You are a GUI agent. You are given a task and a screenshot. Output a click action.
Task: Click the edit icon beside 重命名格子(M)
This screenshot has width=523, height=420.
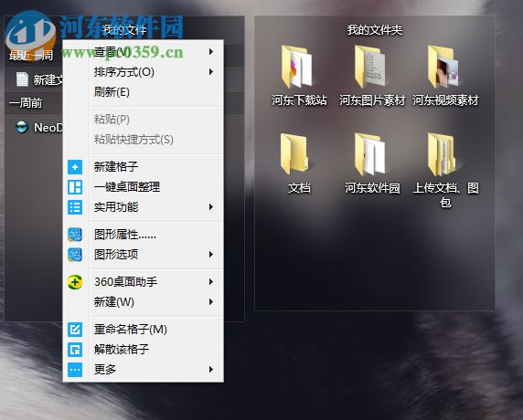pyautogui.click(x=75, y=330)
